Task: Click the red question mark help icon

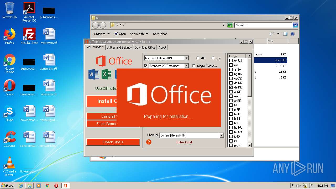Action: [x=149, y=142]
